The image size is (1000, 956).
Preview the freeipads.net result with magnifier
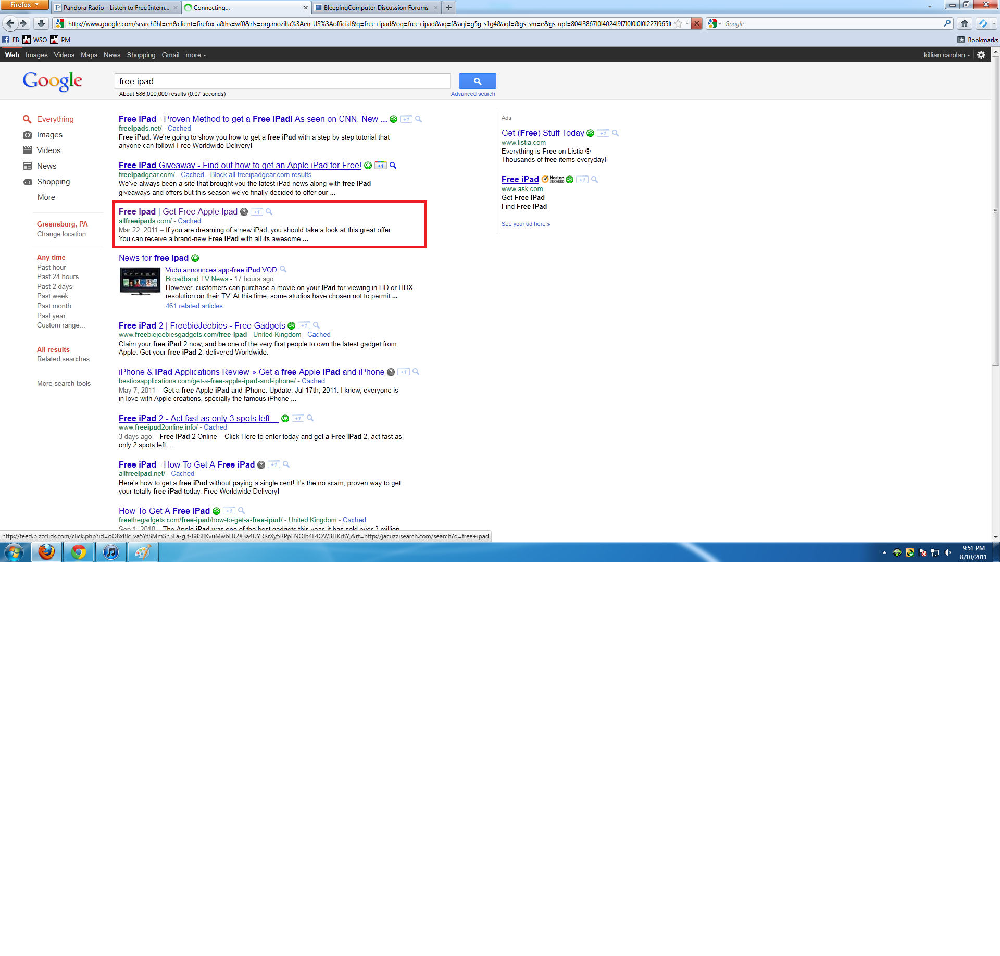tap(418, 119)
